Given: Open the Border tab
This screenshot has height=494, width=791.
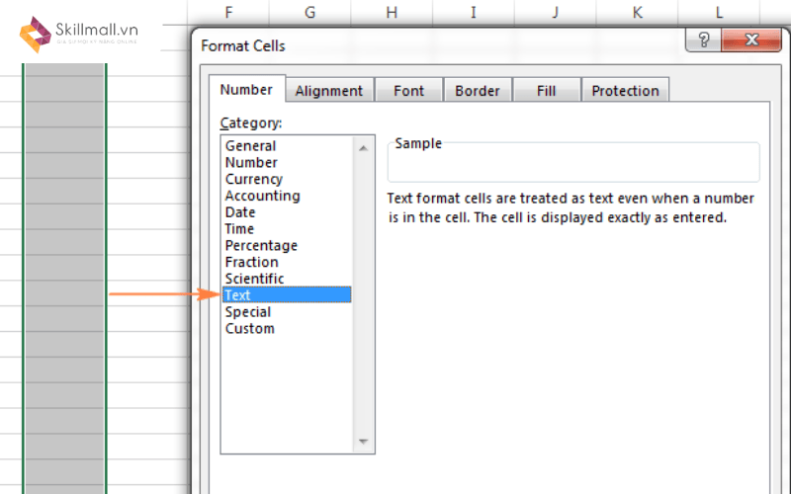Looking at the screenshot, I should 478,91.
